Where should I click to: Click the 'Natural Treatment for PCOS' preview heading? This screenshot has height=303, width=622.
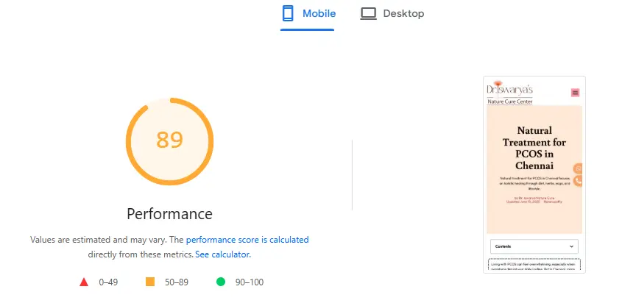pos(534,148)
